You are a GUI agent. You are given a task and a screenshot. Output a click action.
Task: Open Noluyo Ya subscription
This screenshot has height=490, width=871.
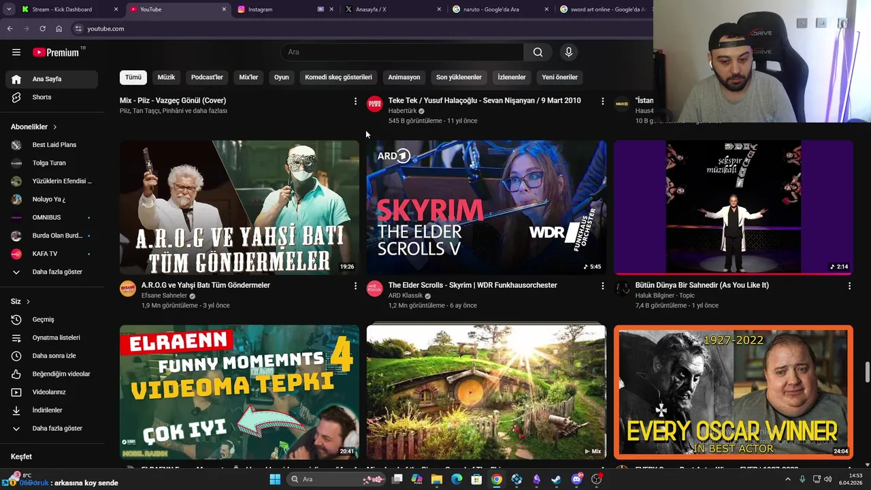[52, 199]
